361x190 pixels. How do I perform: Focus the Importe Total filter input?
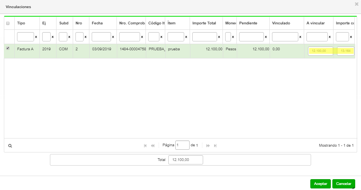[x=204, y=37]
